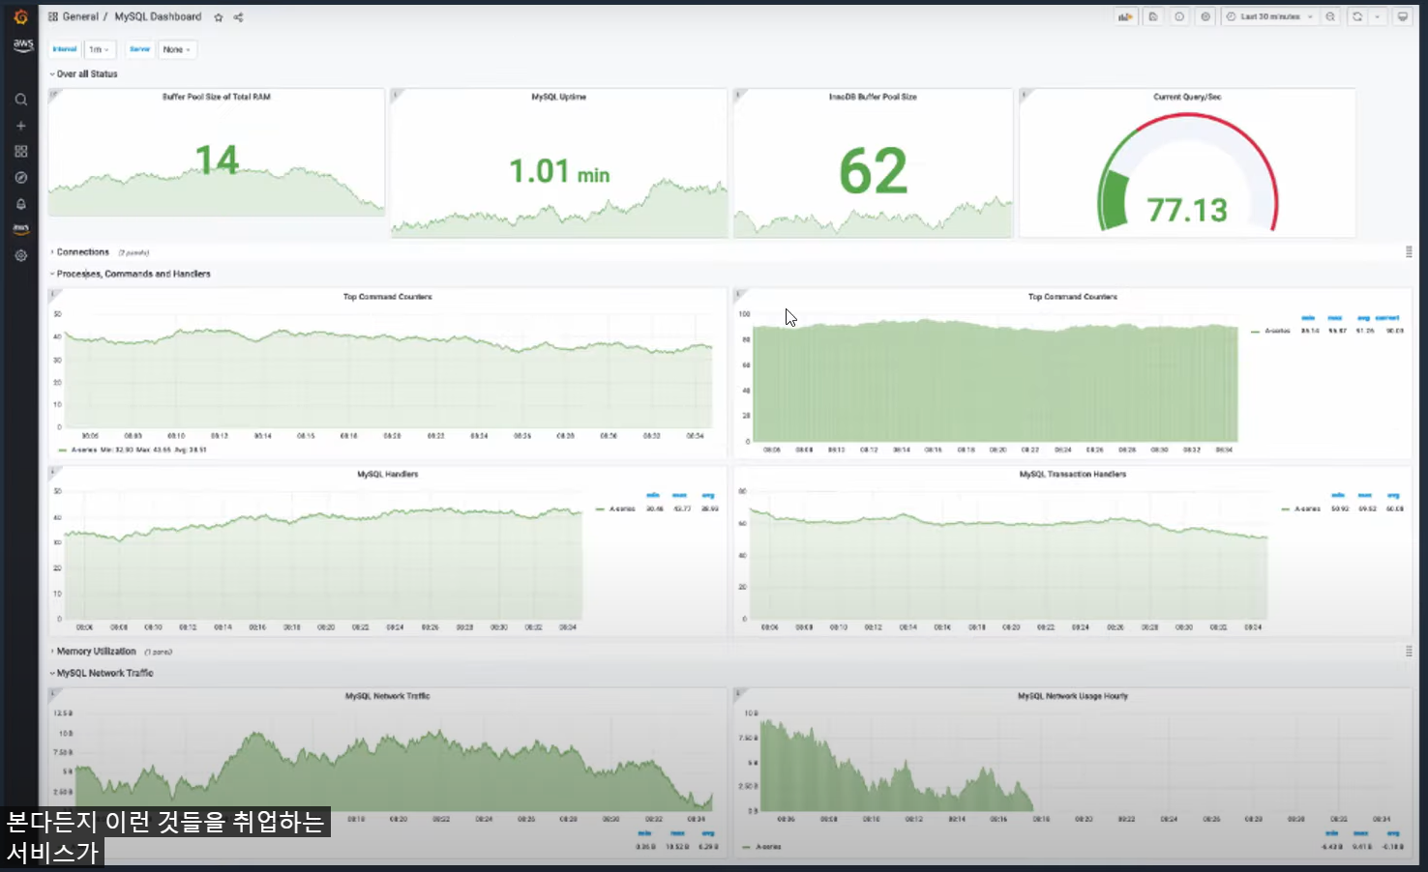Toggle A-series in MySQL Handlers legend
The width and height of the screenshot is (1428, 872).
coord(622,509)
